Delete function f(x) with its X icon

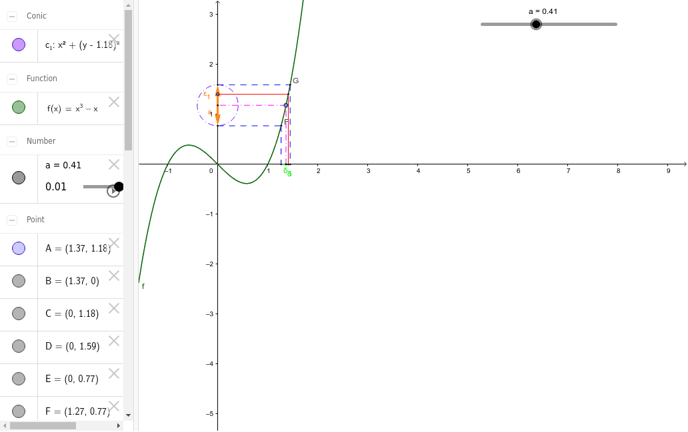tap(114, 102)
